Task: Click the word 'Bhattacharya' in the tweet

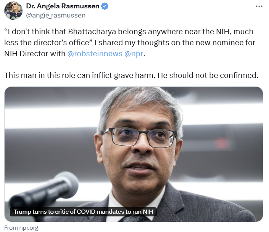Action: (92, 32)
